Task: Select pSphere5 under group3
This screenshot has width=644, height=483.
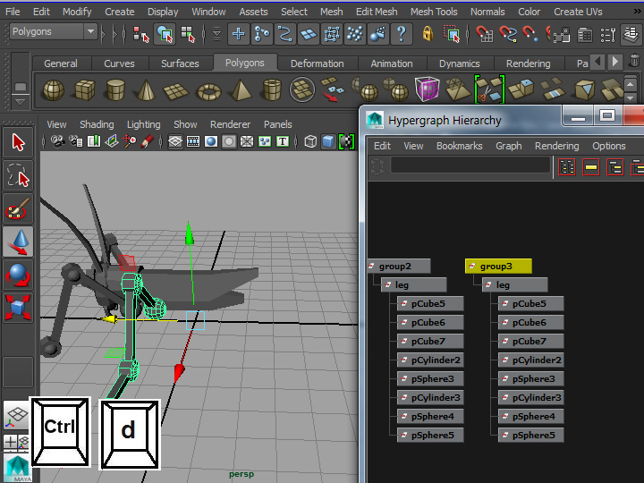Action: coord(530,435)
